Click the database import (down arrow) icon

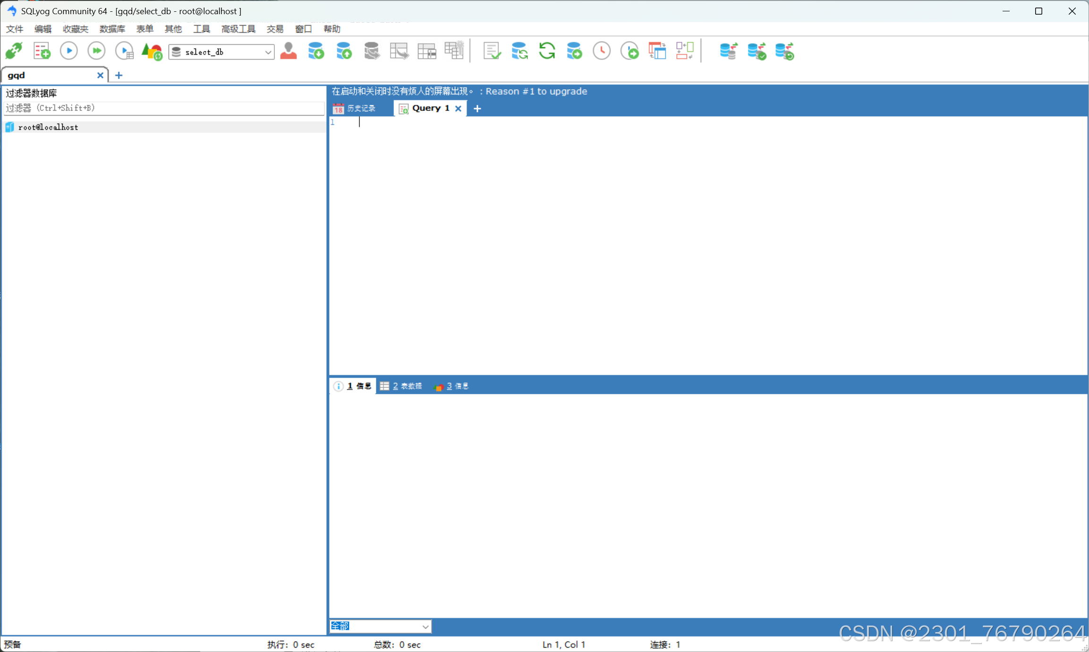click(x=316, y=51)
